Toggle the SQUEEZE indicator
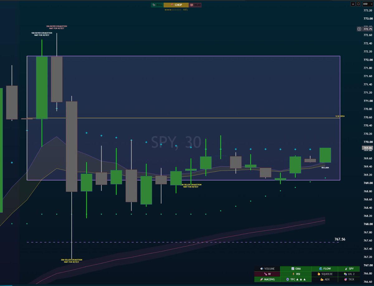The width and height of the screenshot is (374, 286). (x=324, y=274)
